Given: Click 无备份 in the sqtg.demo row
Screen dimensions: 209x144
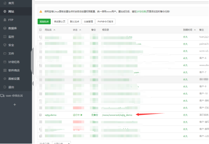Looking at the screenshot, I should [95, 115].
